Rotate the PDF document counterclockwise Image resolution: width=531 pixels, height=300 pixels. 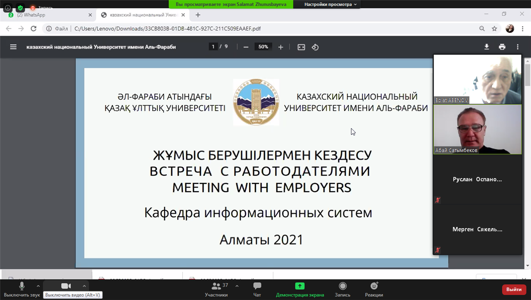click(x=315, y=47)
